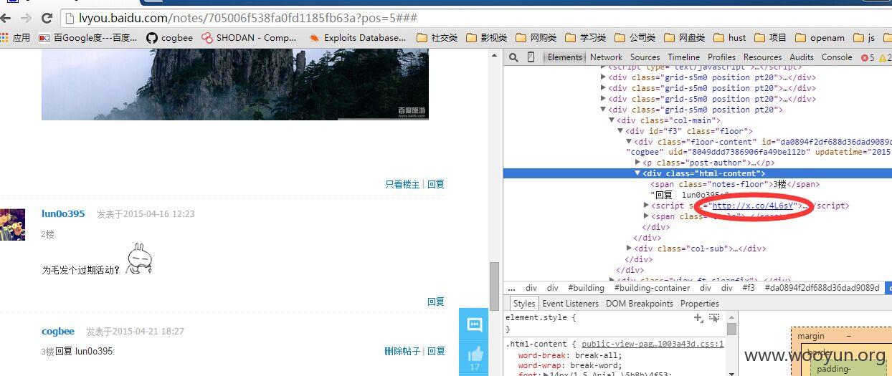This screenshot has height=376, width=892.
Task: Click lun0o395's avatar thumbnail
Action: click(x=12, y=225)
